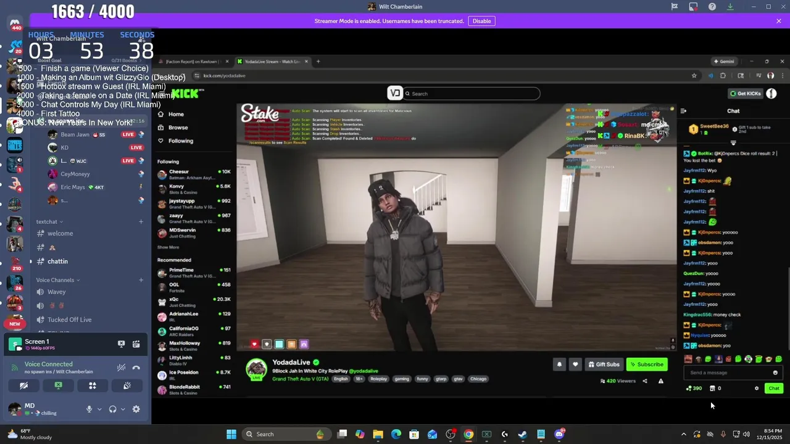The height and width of the screenshot is (444, 790).
Task: Click the green Chat send button
Action: tap(774, 388)
